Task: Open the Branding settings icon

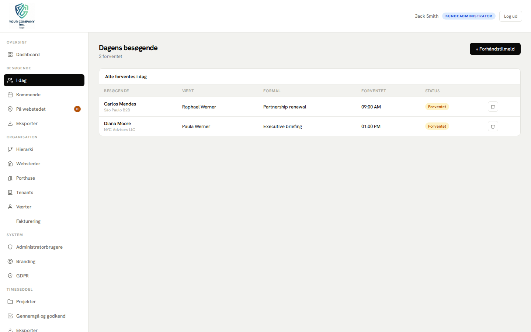Action: (10, 261)
